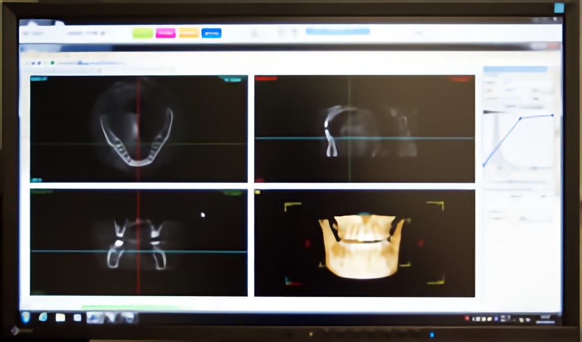The height and width of the screenshot is (342, 582).
Task: Click the pink button in the top toolbar
Action: point(165,33)
